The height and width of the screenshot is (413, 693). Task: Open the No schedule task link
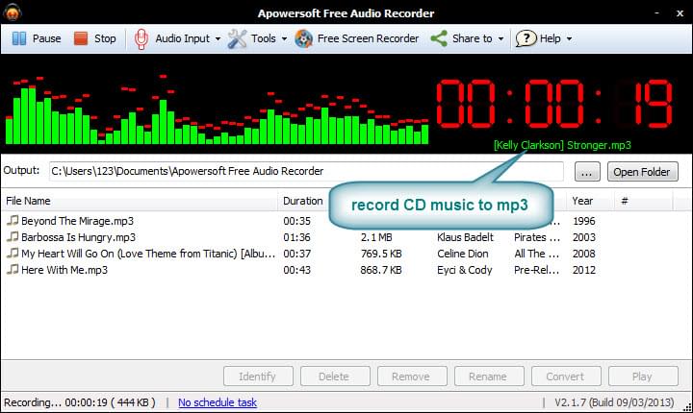[x=218, y=402]
